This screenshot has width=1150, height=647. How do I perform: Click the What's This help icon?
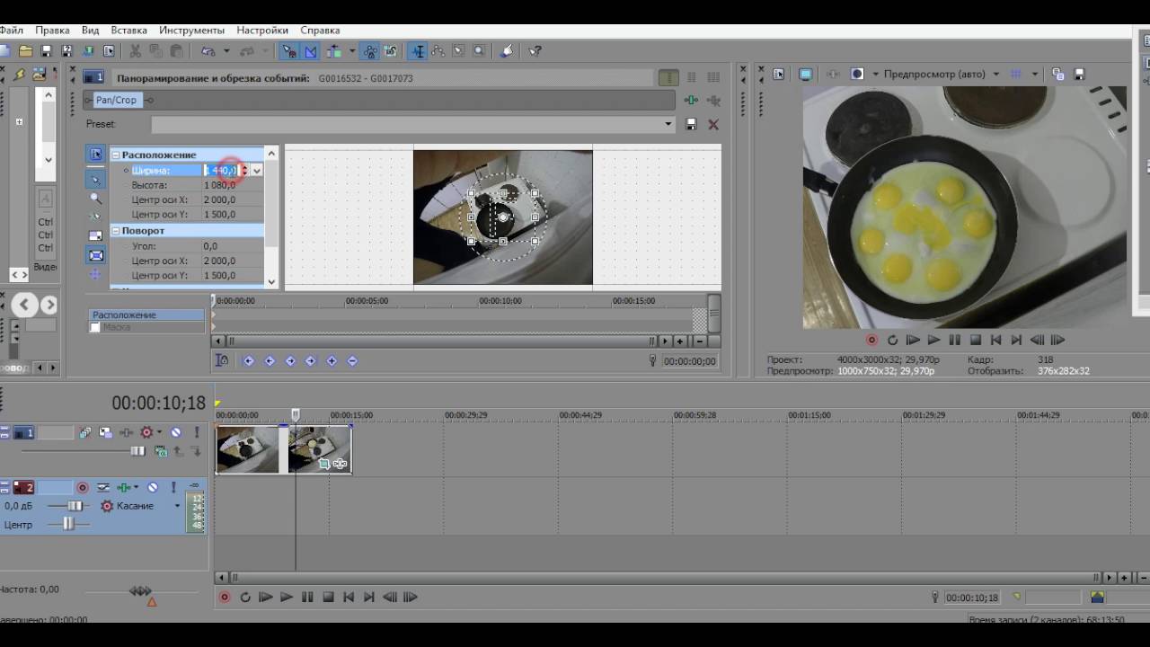pyautogui.click(x=535, y=51)
